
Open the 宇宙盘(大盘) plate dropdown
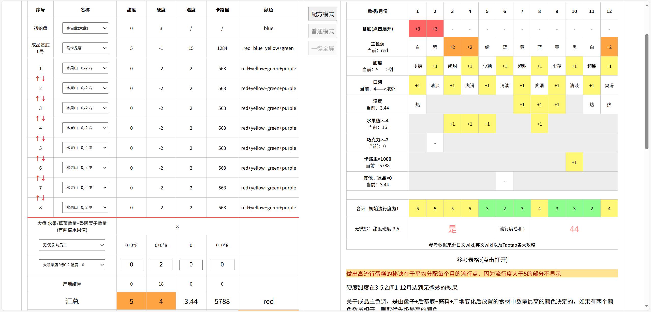click(x=85, y=28)
